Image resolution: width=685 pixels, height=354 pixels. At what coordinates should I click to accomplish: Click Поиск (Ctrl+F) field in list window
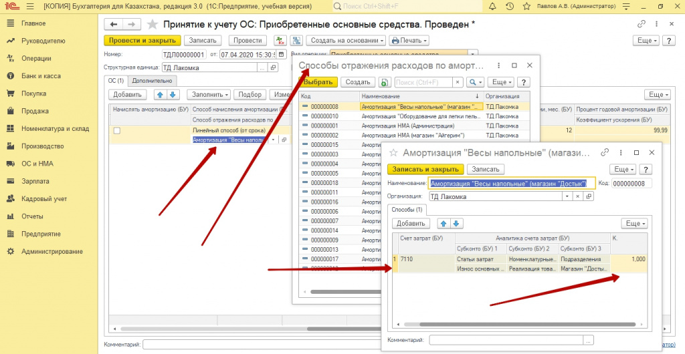pyautogui.click(x=423, y=82)
